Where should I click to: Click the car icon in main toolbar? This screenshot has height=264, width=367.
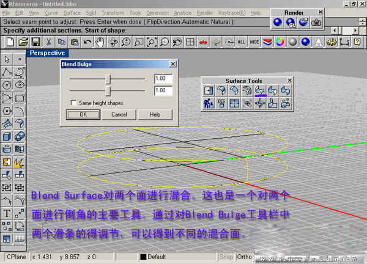pos(203,42)
